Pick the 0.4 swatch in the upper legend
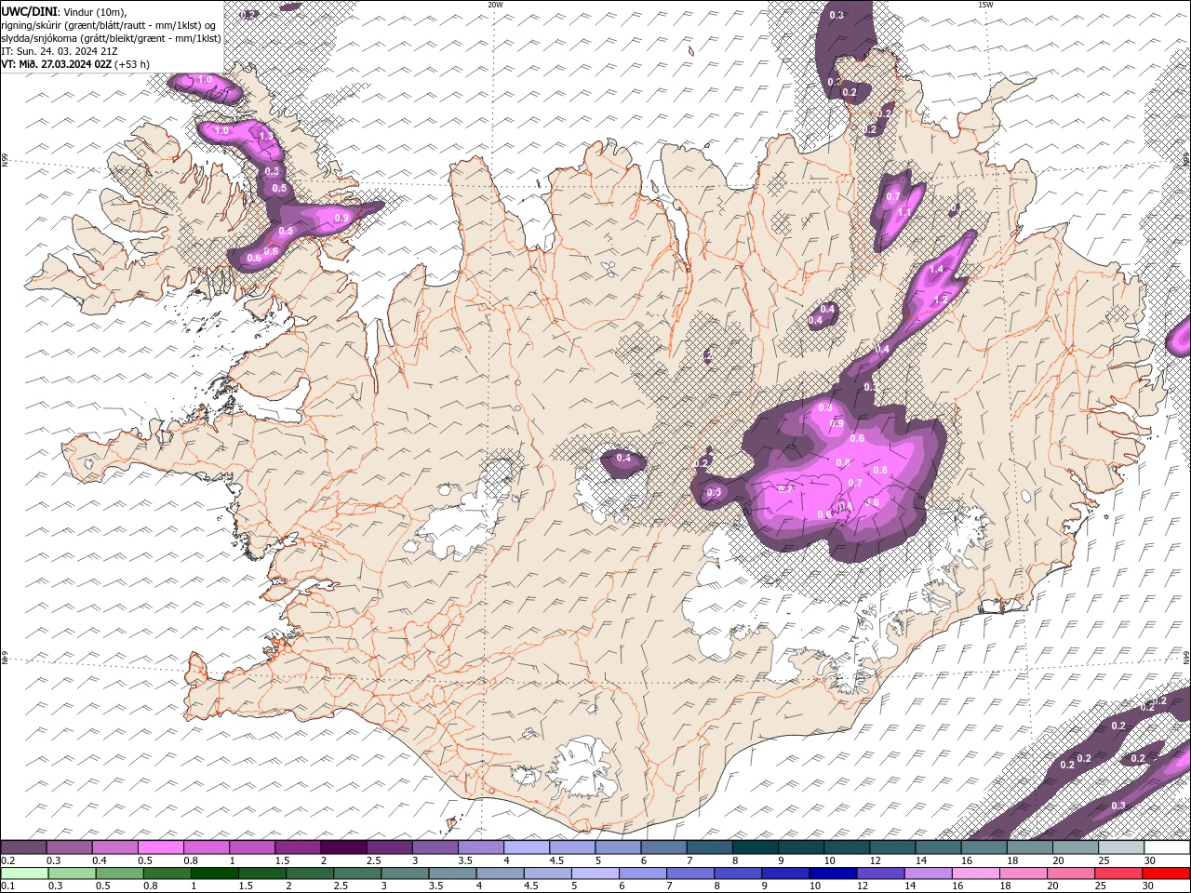The image size is (1191, 893). pos(114,847)
